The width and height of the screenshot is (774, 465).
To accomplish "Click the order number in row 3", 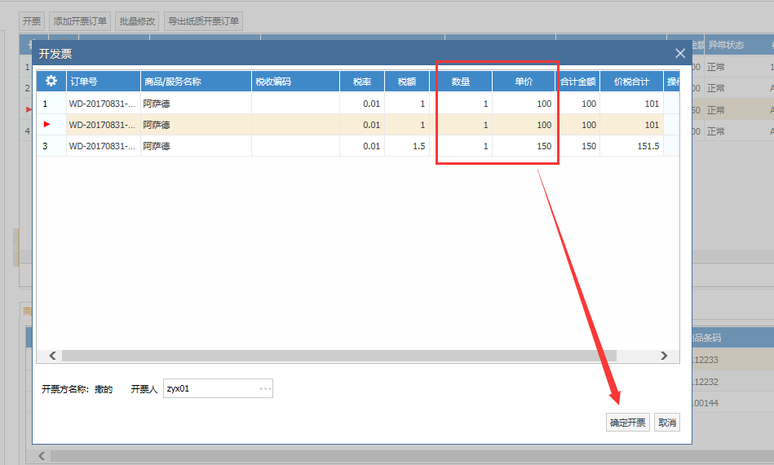I will tap(102, 146).
